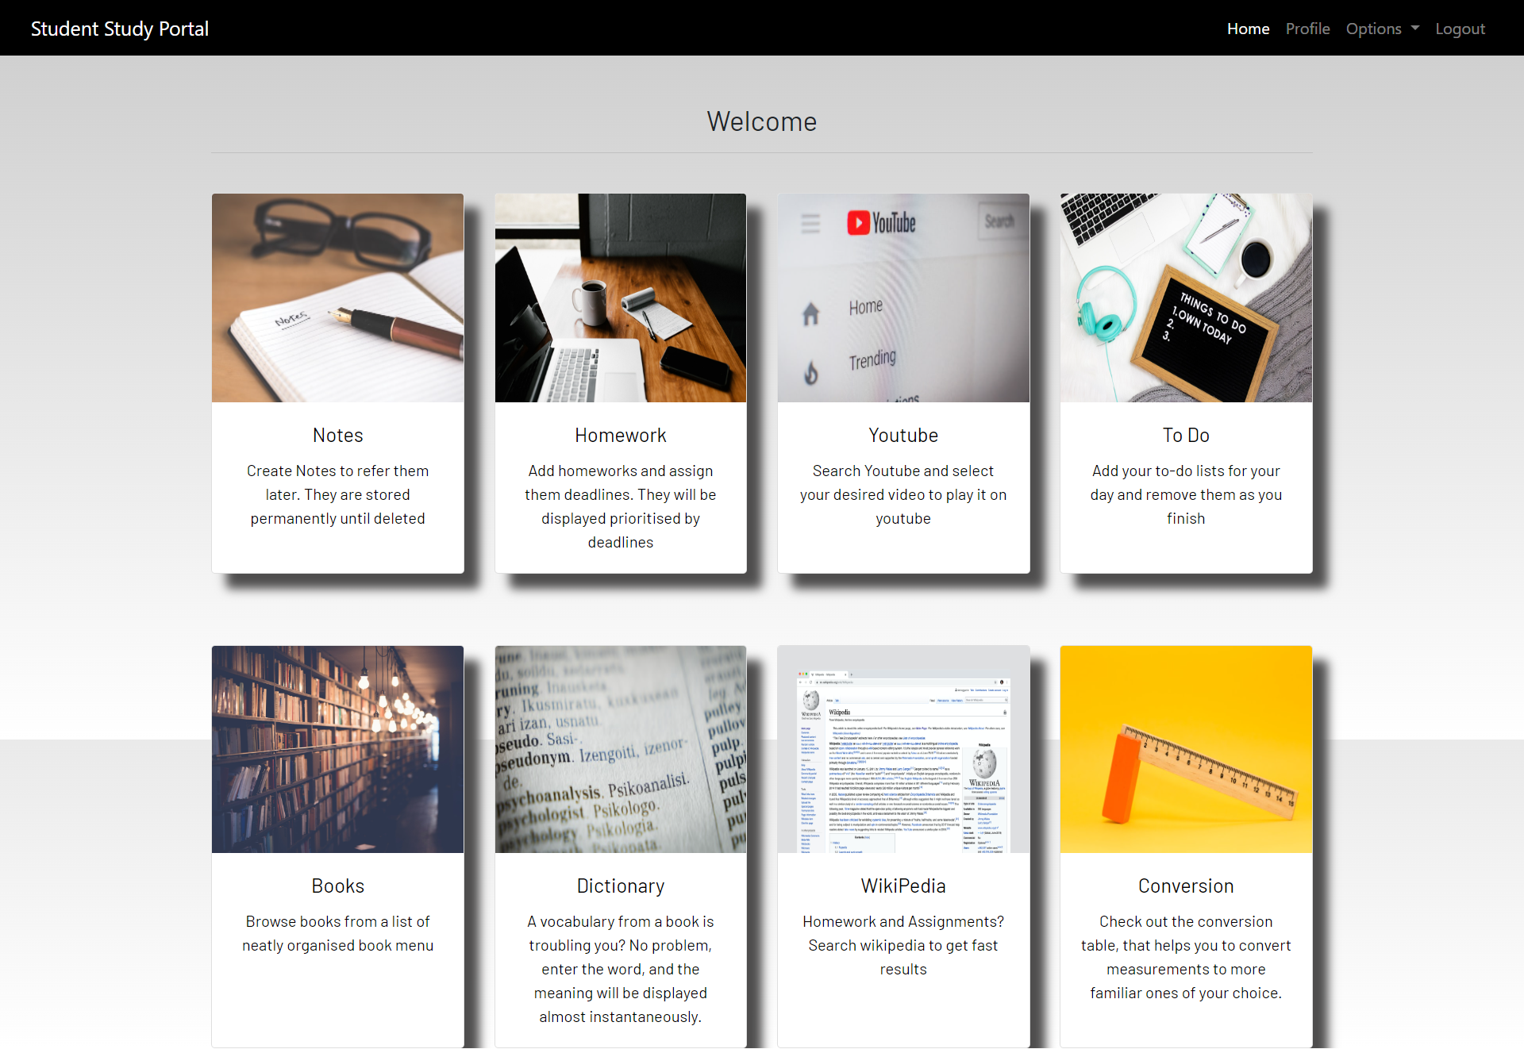Click the Student Study Portal brand
The image size is (1524, 1049).
[120, 29]
